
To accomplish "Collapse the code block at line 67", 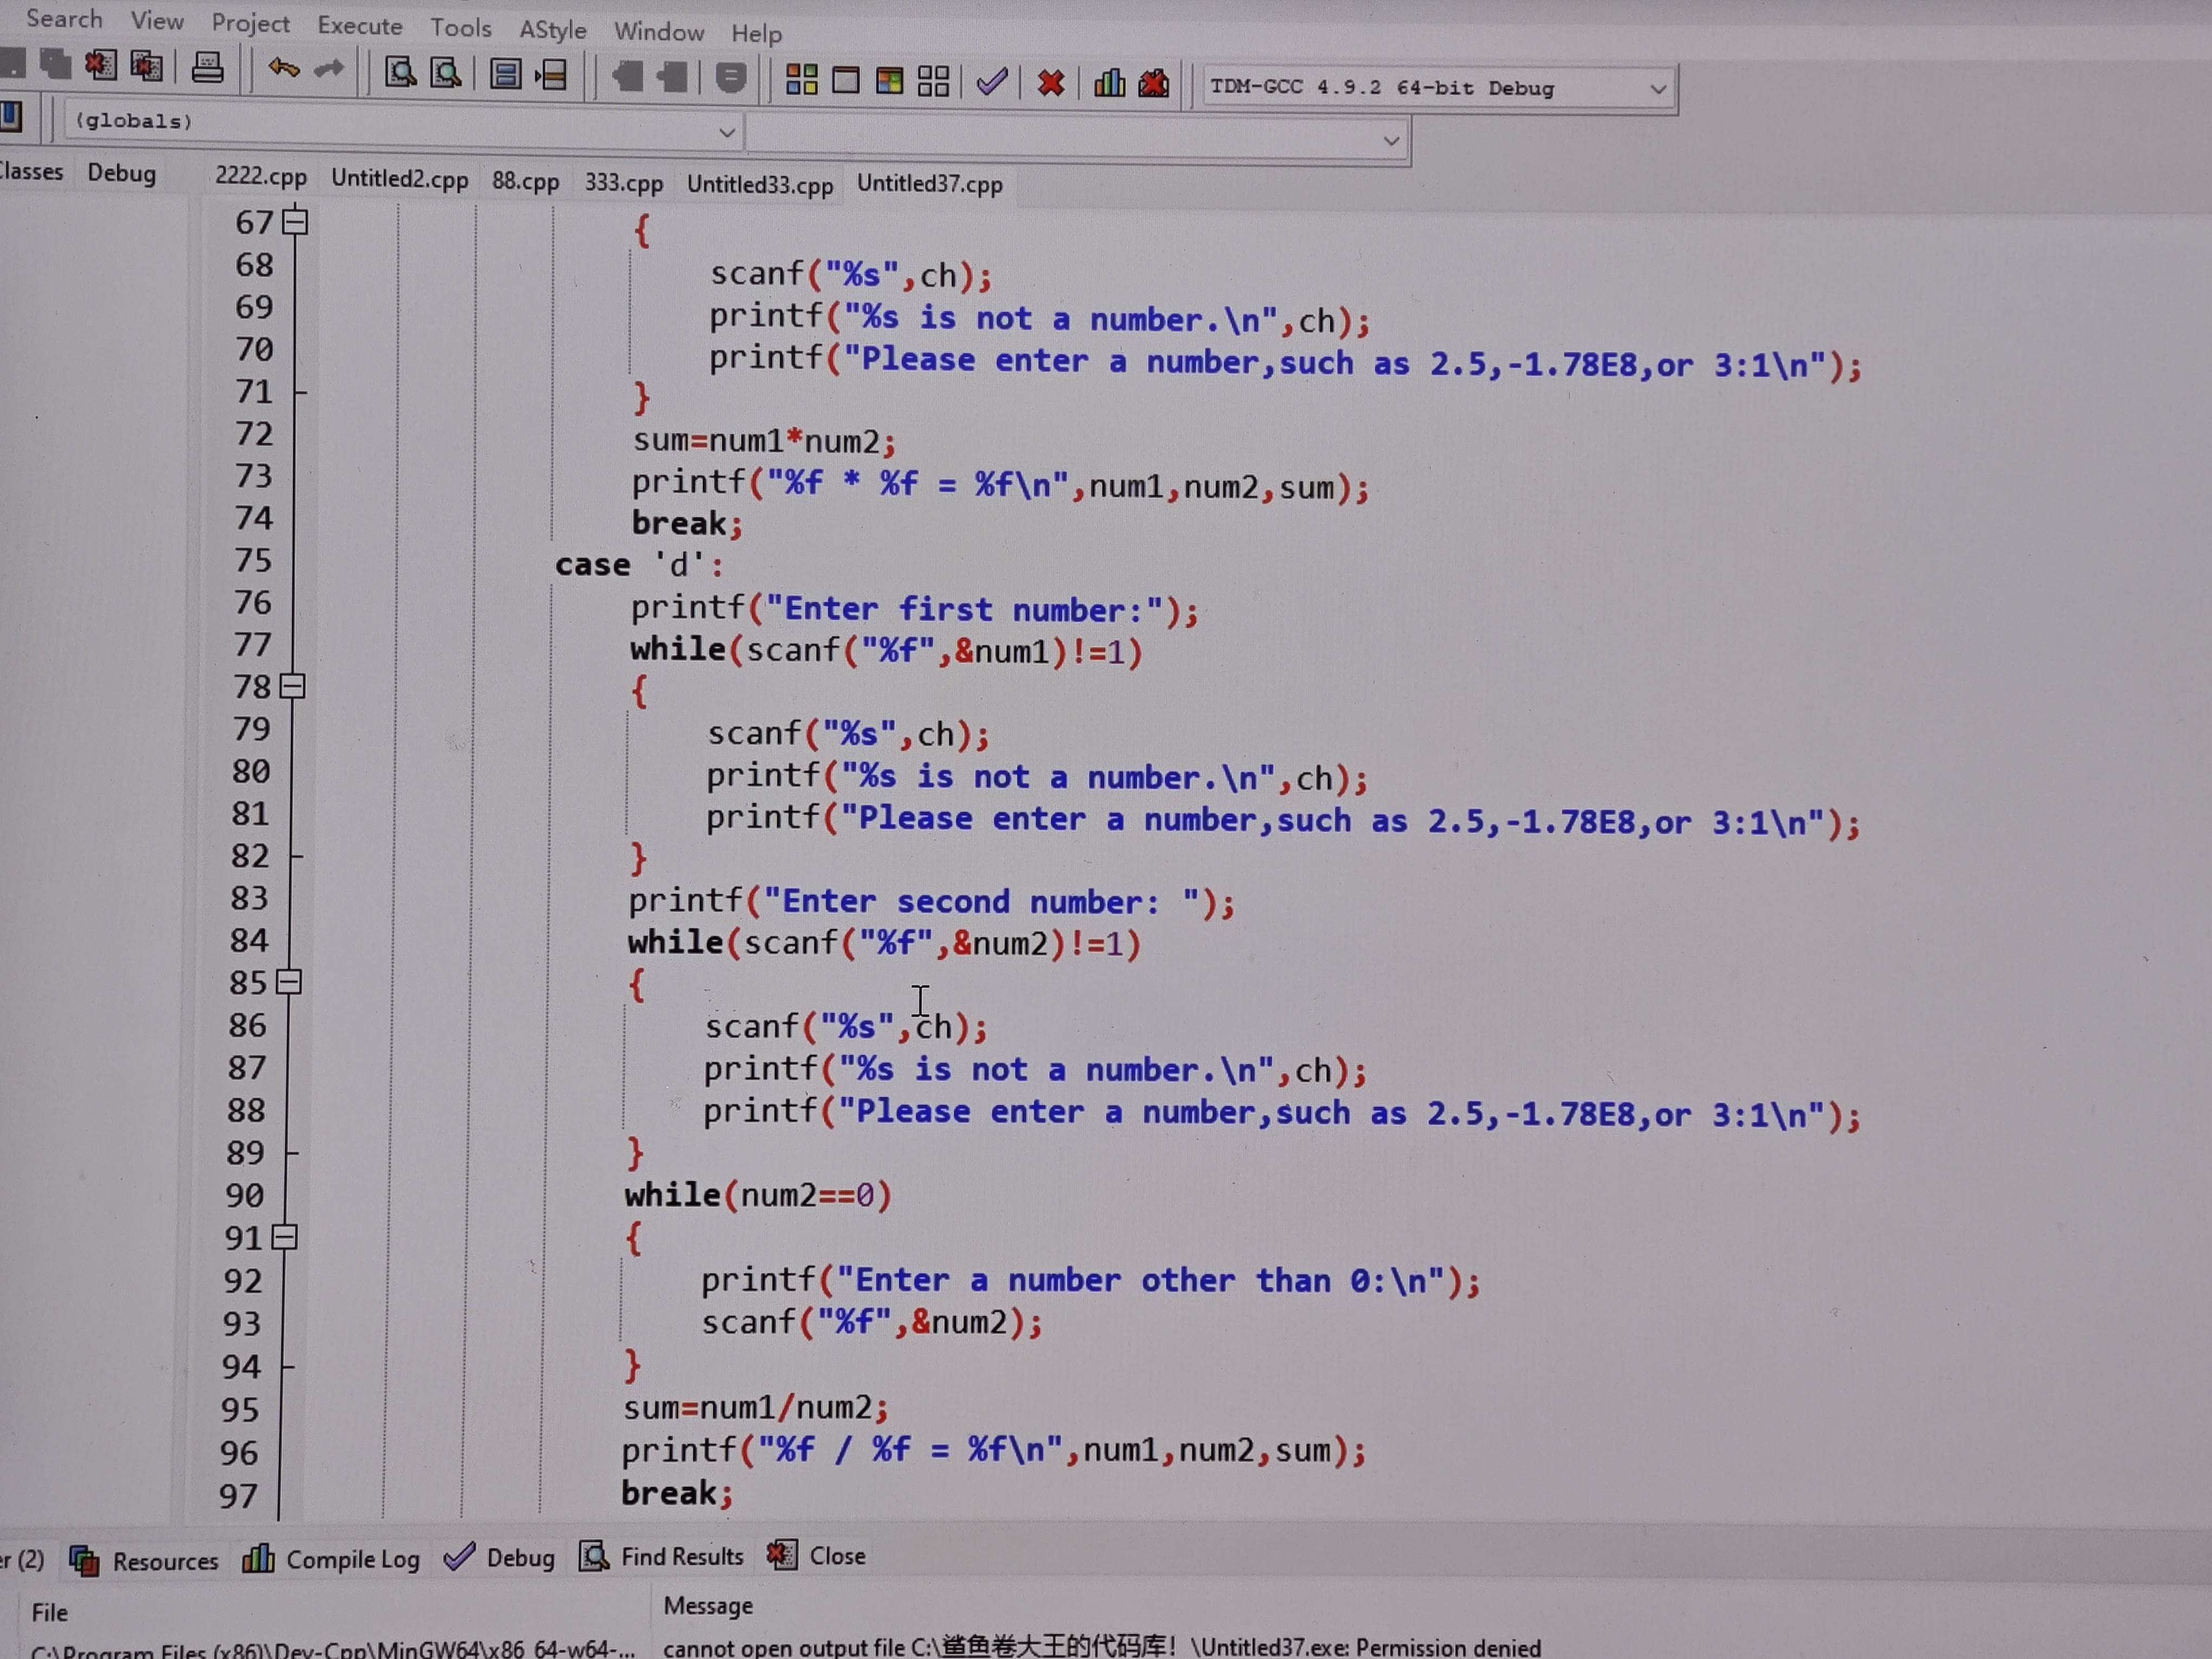I will click(295, 221).
